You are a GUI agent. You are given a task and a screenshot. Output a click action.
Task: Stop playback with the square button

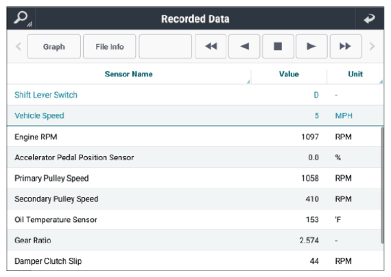tap(278, 47)
